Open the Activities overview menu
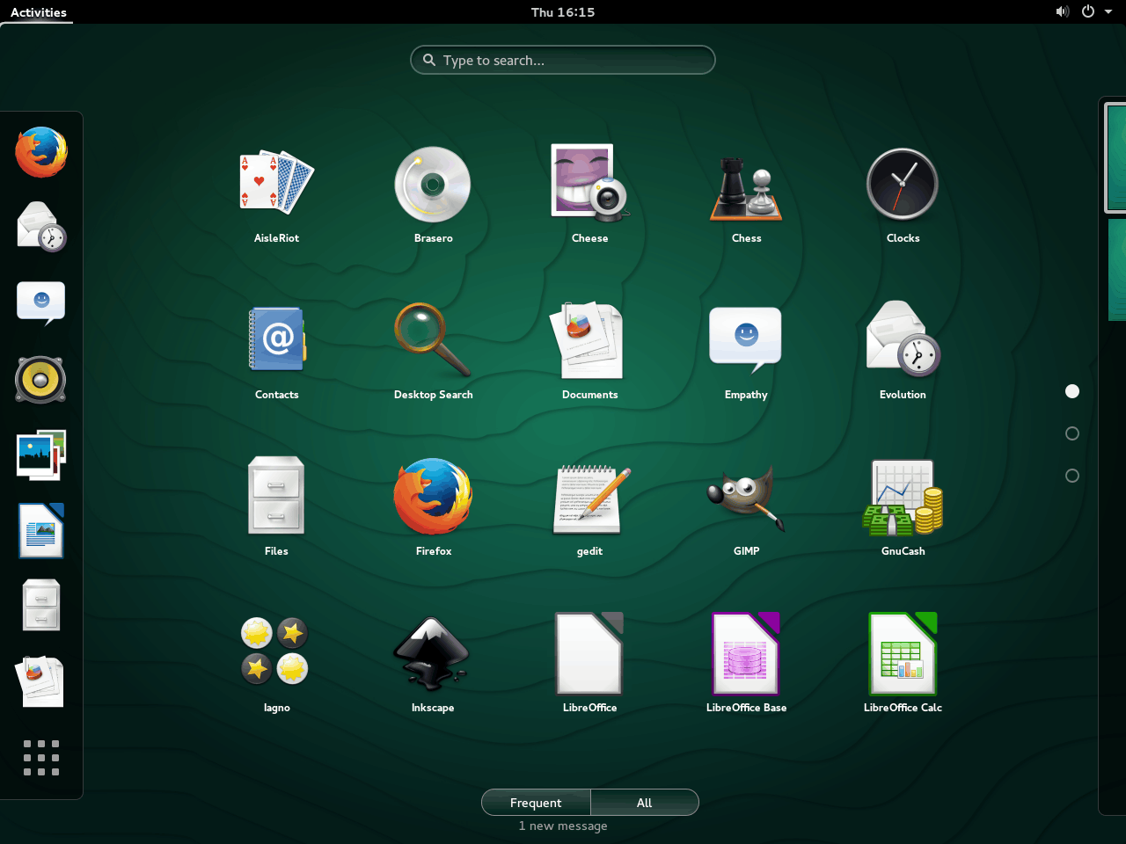 (x=36, y=12)
